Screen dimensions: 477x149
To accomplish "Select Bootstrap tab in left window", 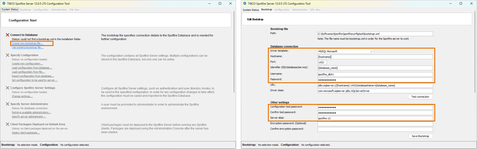I will point(25,10).
